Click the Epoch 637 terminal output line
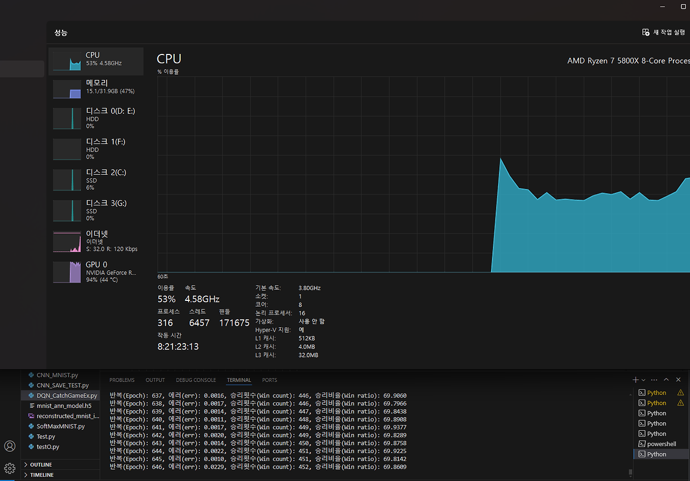Screen dimensions: 690x481 pyautogui.click(x=258, y=395)
